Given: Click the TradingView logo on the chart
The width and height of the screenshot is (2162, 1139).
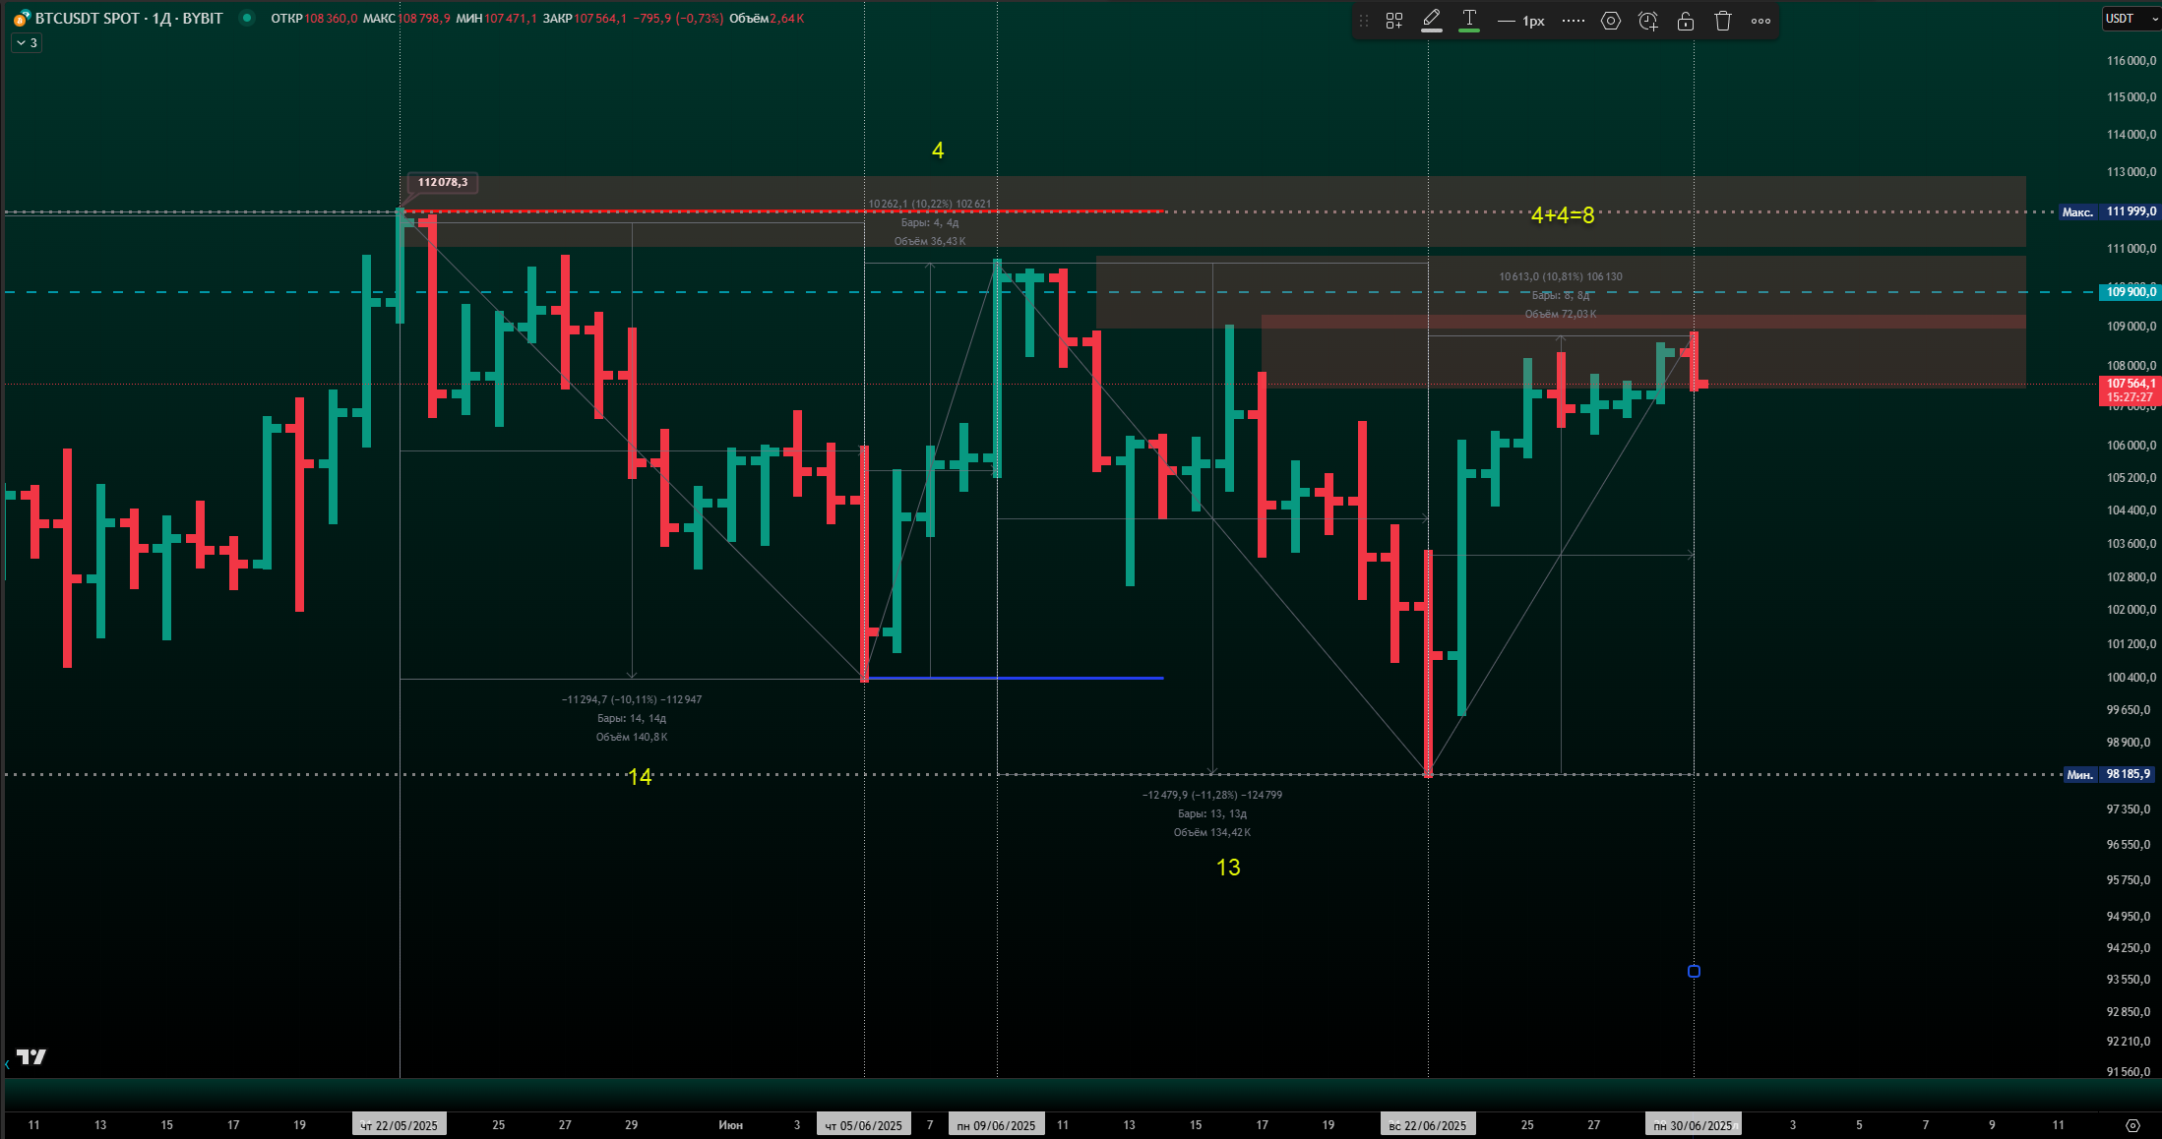Looking at the screenshot, I should point(31,1056).
